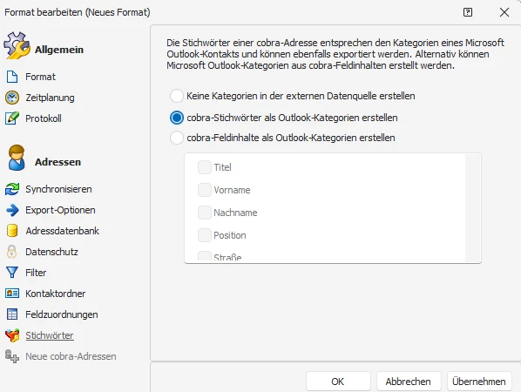This screenshot has width=521, height=392.
Task: Choose cobra-Feldinhalte als Outlook-Kategorien erstellen
Action: pyautogui.click(x=177, y=138)
